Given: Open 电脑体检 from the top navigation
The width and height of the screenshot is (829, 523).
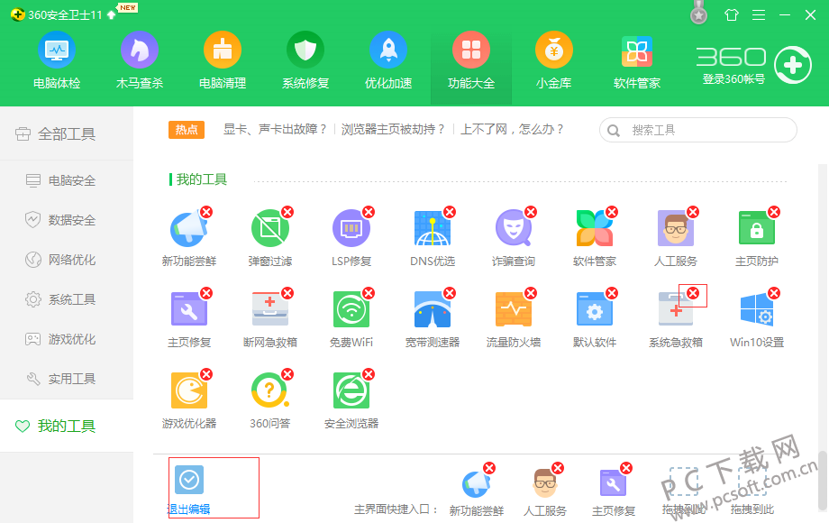Looking at the screenshot, I should [x=57, y=60].
